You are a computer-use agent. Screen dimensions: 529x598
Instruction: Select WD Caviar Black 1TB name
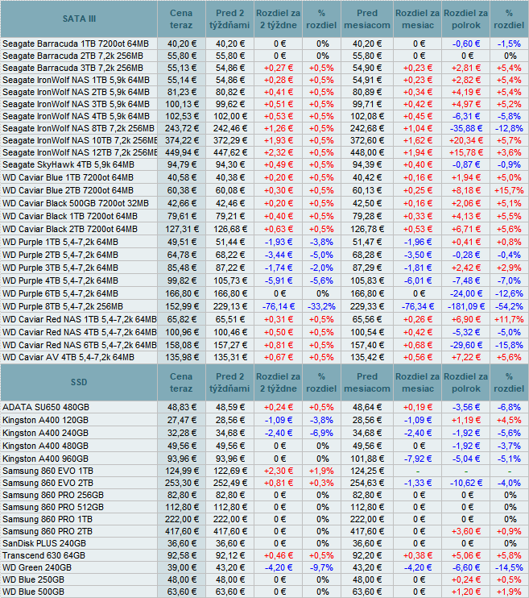[70, 217]
